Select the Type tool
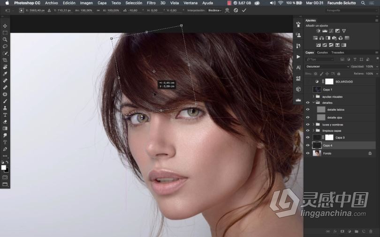The height and width of the screenshot is (237, 380). tap(5, 115)
